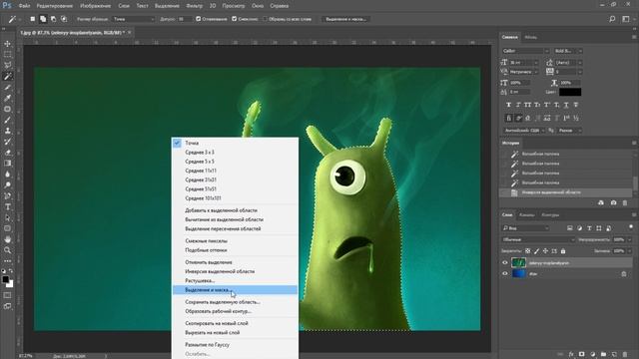Switch to Контуры tab
This screenshot has width=639, height=359.
pos(550,215)
